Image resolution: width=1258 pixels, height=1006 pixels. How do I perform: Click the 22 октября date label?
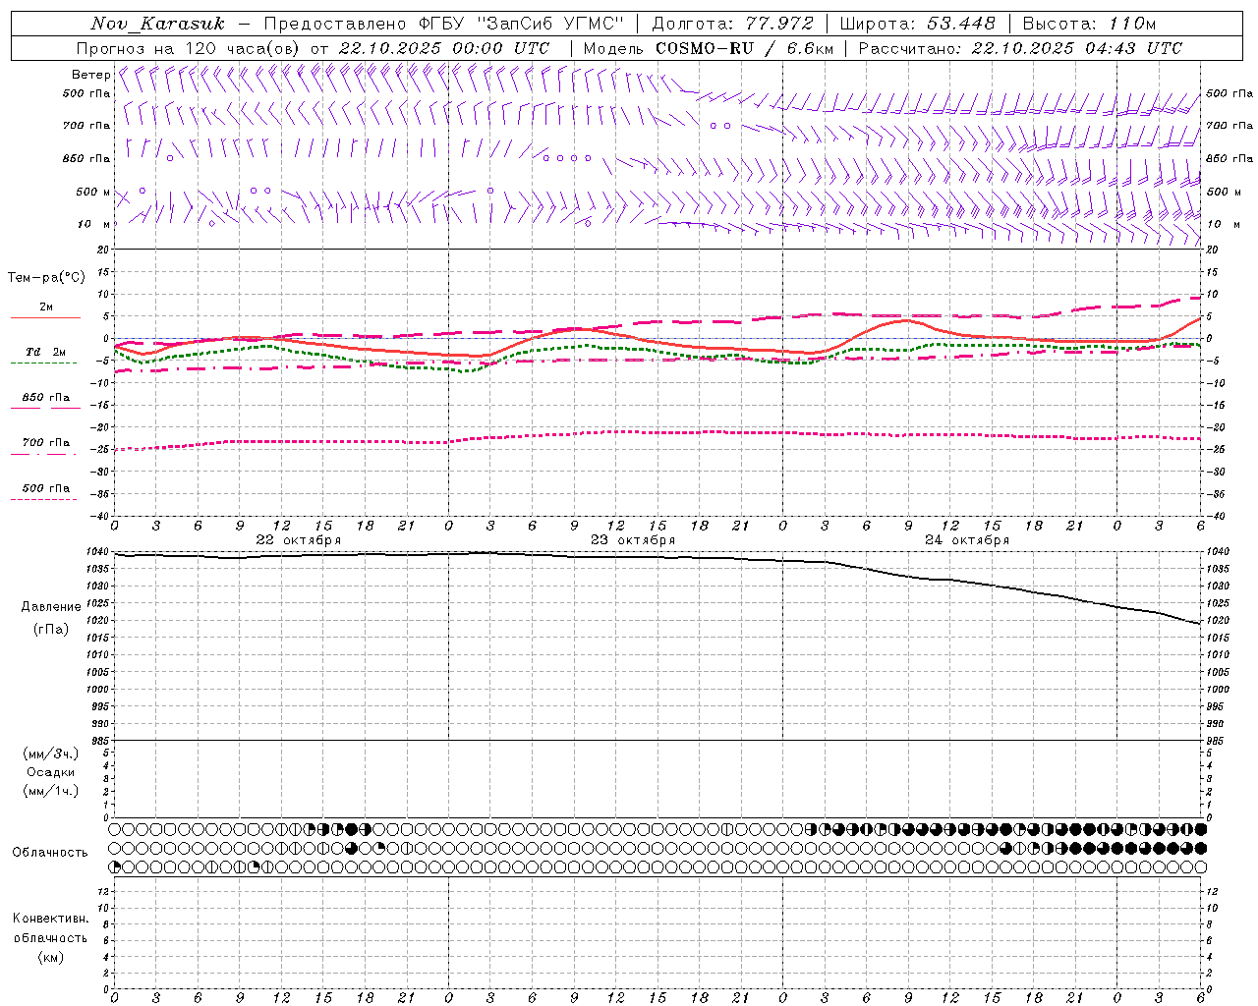coord(299,540)
